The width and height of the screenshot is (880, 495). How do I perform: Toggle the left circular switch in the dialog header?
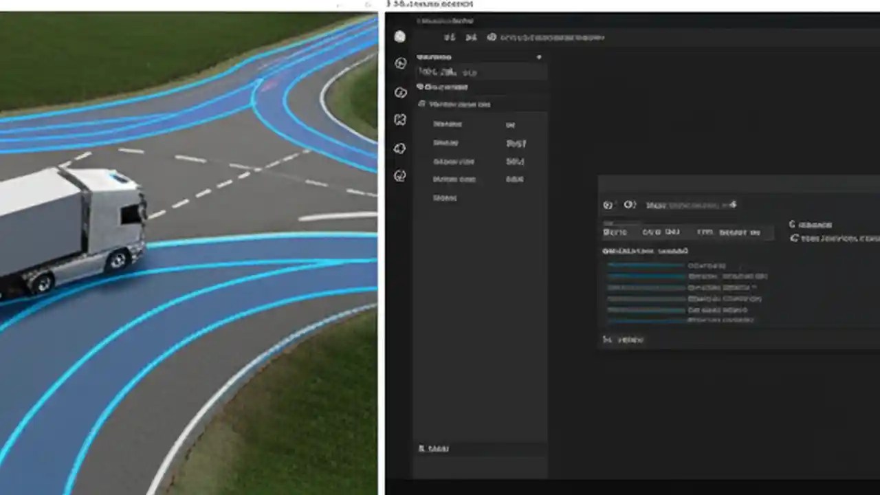(x=608, y=205)
